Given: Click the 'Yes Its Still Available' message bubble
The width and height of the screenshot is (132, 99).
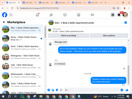Looking at the screenshot, I should [x=92, y=50].
